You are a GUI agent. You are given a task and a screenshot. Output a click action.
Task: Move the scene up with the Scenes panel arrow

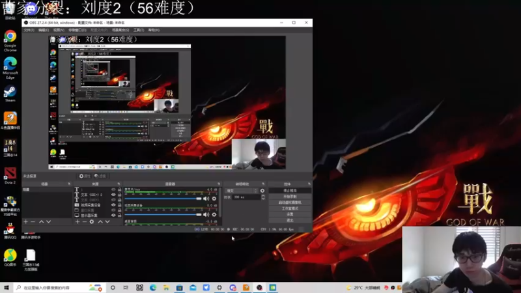42,221
